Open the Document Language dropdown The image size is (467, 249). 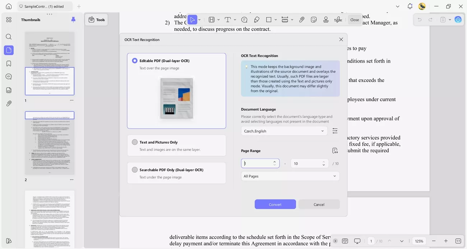[x=284, y=131]
